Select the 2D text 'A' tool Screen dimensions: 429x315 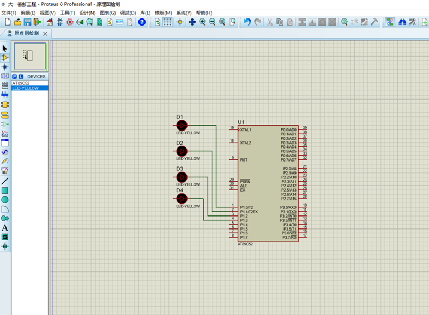(5, 227)
